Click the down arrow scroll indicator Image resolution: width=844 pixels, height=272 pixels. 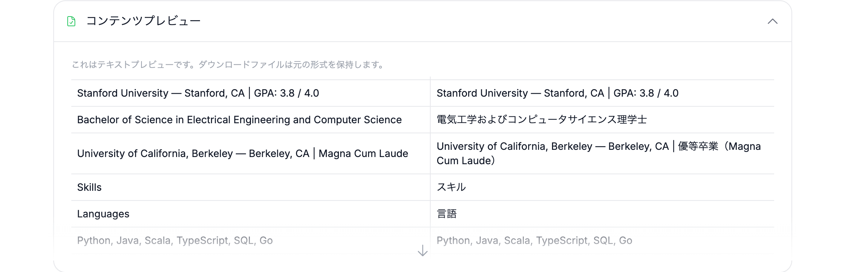[422, 250]
